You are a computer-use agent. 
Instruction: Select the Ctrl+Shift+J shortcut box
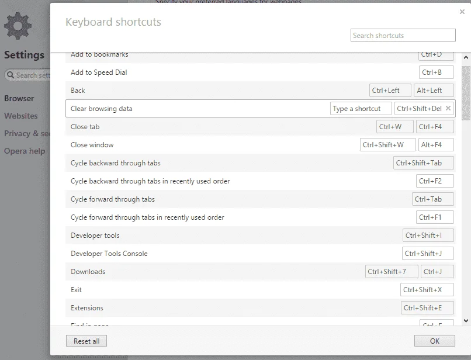[428, 253]
